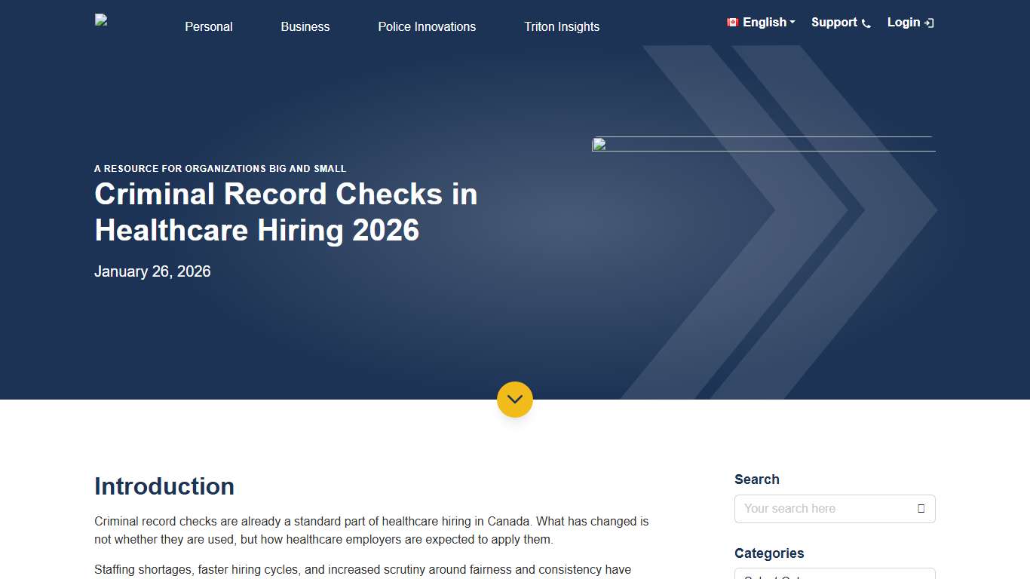Select the Triton Insights nav item
1030x579 pixels.
(x=561, y=26)
